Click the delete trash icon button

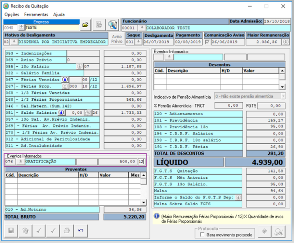pyautogui.click(x=25, y=231)
